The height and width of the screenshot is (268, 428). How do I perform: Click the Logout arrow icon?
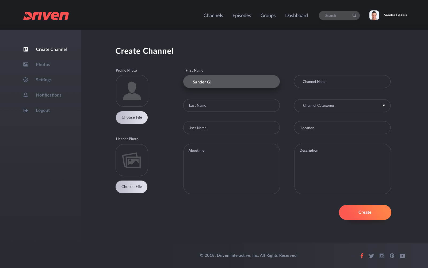[x=26, y=110]
